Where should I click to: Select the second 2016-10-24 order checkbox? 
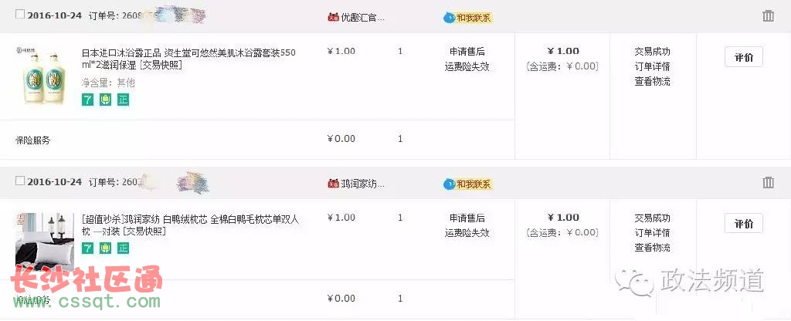(19, 181)
